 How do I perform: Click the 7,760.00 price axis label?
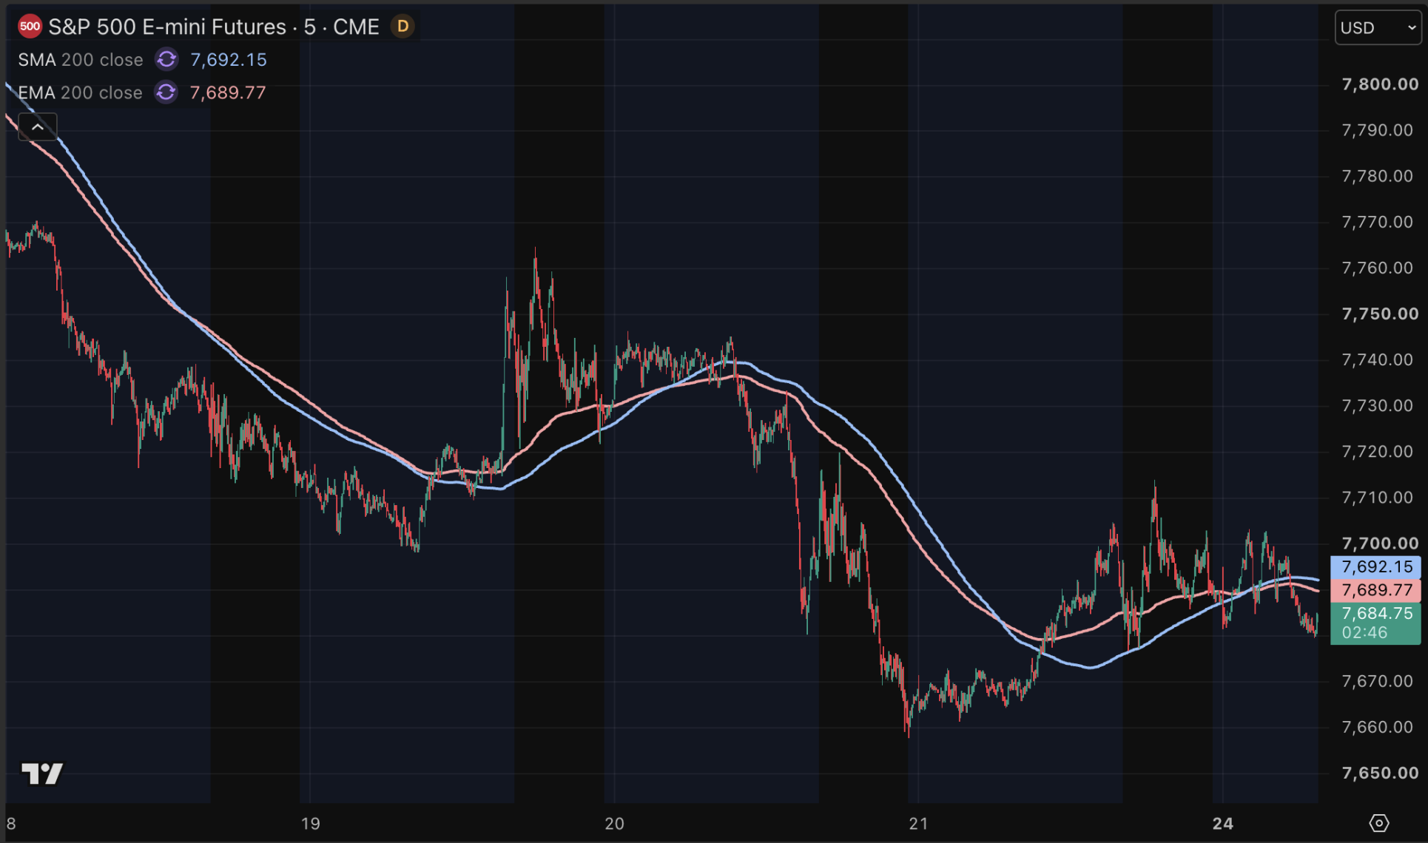coord(1378,268)
